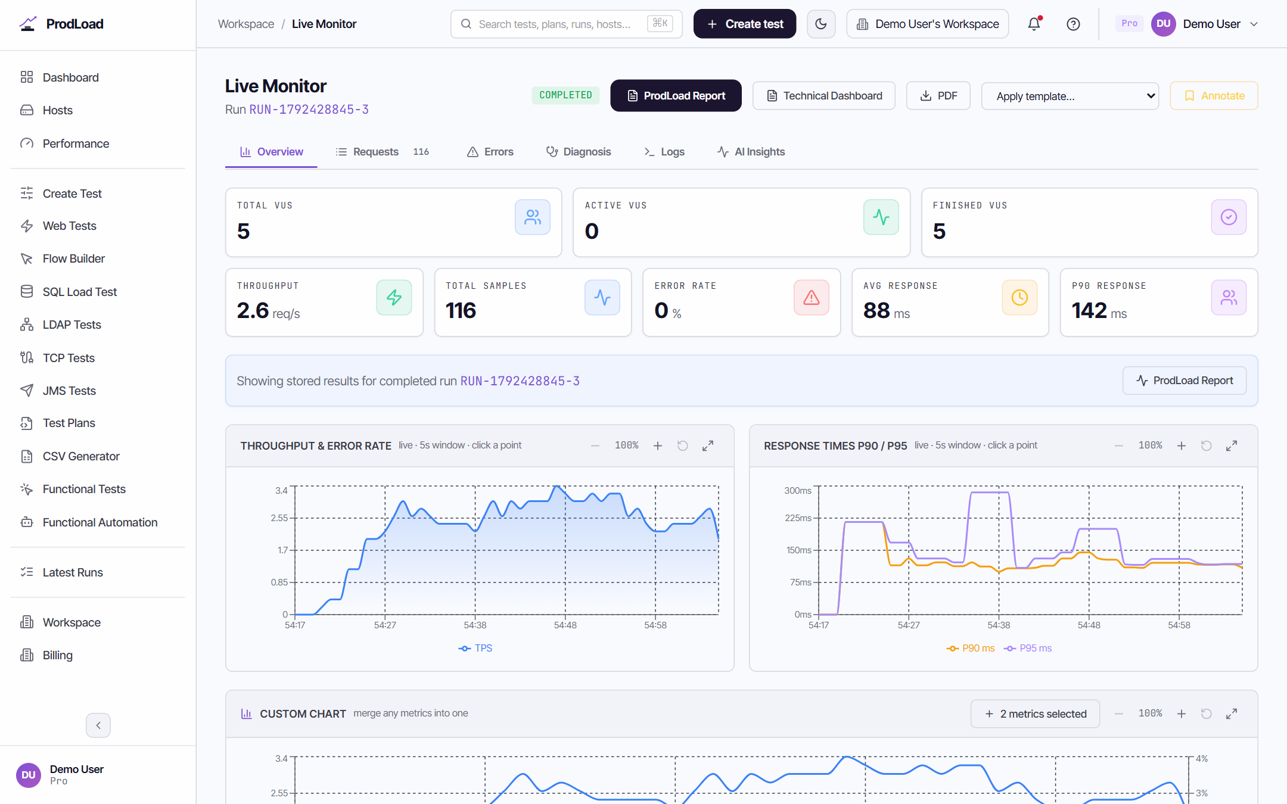
Task: Switch to the Requests tab
Action: click(x=382, y=152)
